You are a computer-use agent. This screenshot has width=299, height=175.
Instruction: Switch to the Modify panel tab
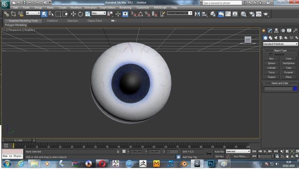(x=270, y=30)
